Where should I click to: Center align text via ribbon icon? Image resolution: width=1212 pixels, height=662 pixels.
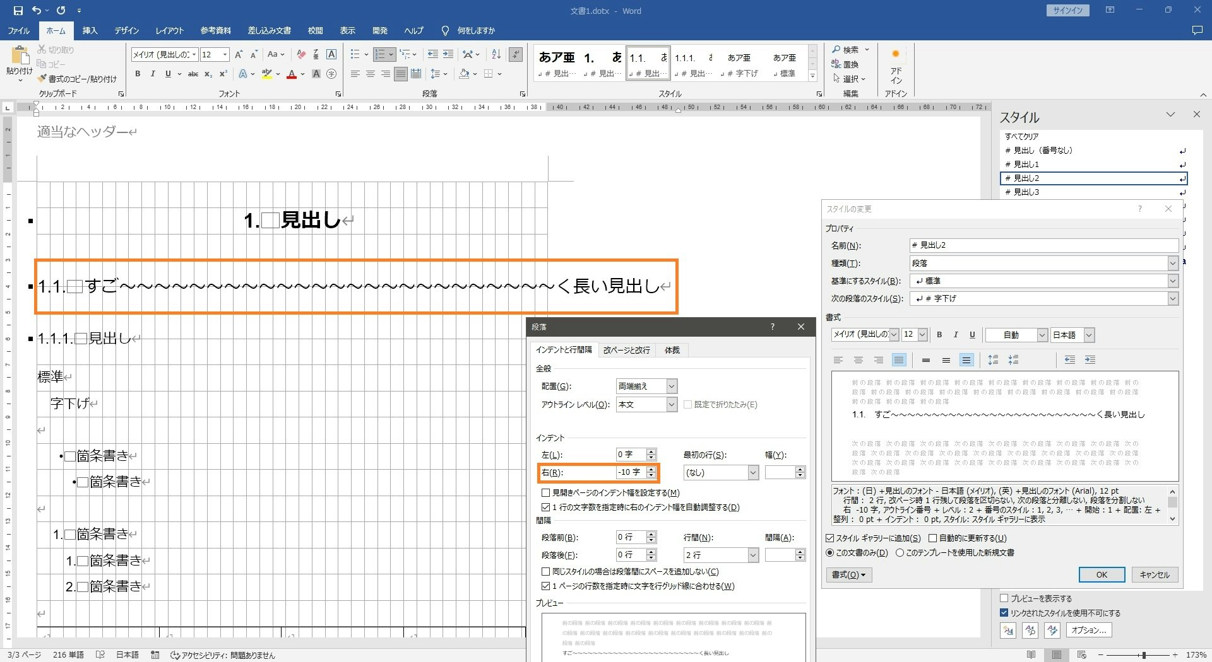pos(371,74)
